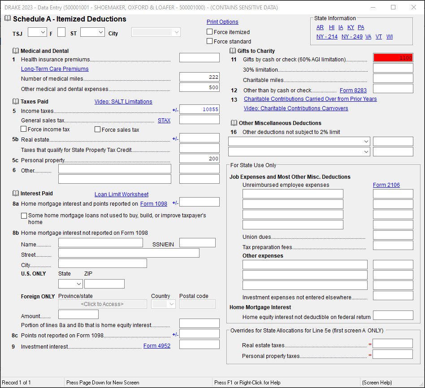The image size is (425, 388).
Task: Click the Other medical and dental expenses field
Action: coord(199,87)
